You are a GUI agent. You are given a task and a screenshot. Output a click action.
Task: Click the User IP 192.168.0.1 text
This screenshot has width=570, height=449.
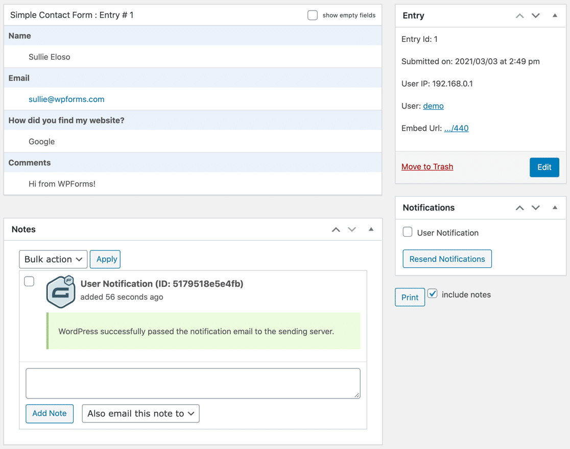[437, 84]
